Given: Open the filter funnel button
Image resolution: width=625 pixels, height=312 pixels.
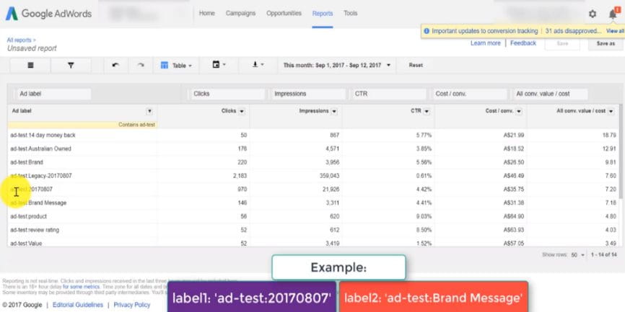Looking at the screenshot, I should [71, 66].
